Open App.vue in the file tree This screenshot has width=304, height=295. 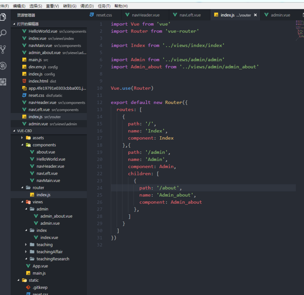pyautogui.click(x=40, y=266)
